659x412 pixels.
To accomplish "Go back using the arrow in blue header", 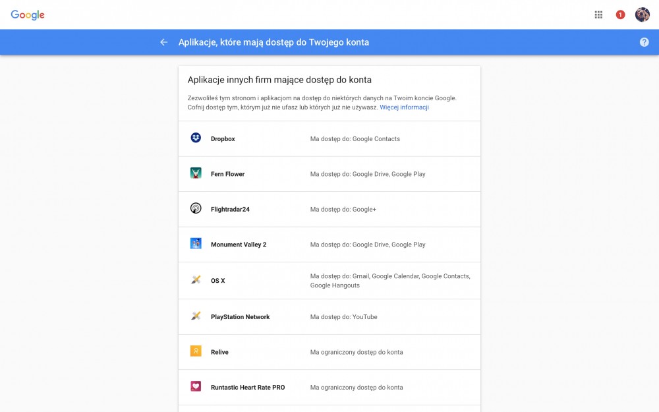I will (x=164, y=42).
